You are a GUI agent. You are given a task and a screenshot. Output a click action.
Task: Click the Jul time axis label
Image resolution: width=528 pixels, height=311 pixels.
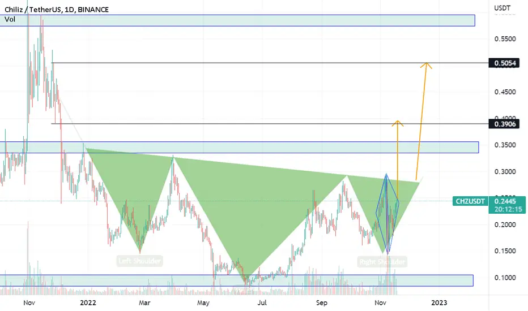tap(262, 303)
